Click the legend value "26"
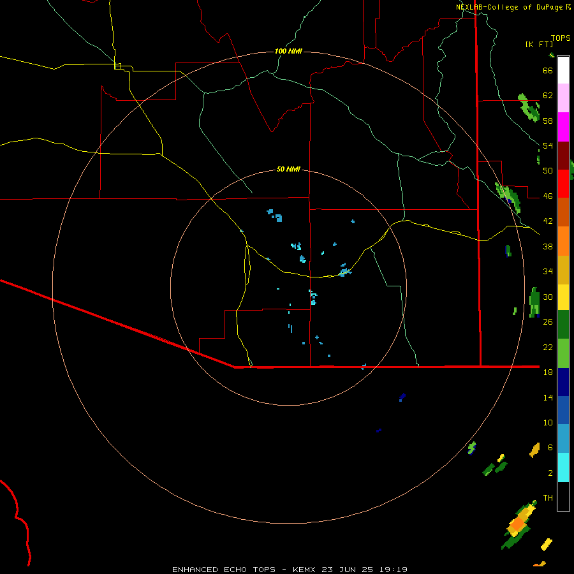574x574 pixels. tap(548, 322)
